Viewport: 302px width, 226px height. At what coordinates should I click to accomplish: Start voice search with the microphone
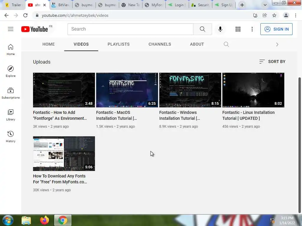click(220, 29)
